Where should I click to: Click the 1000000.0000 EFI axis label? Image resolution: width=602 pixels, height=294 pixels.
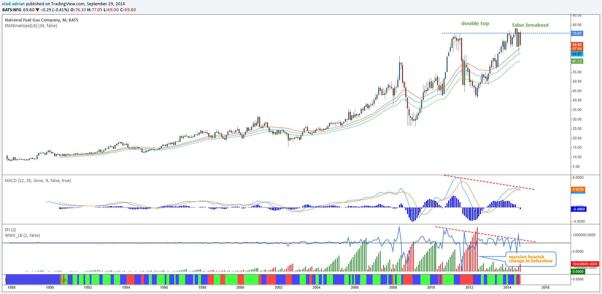(584, 235)
